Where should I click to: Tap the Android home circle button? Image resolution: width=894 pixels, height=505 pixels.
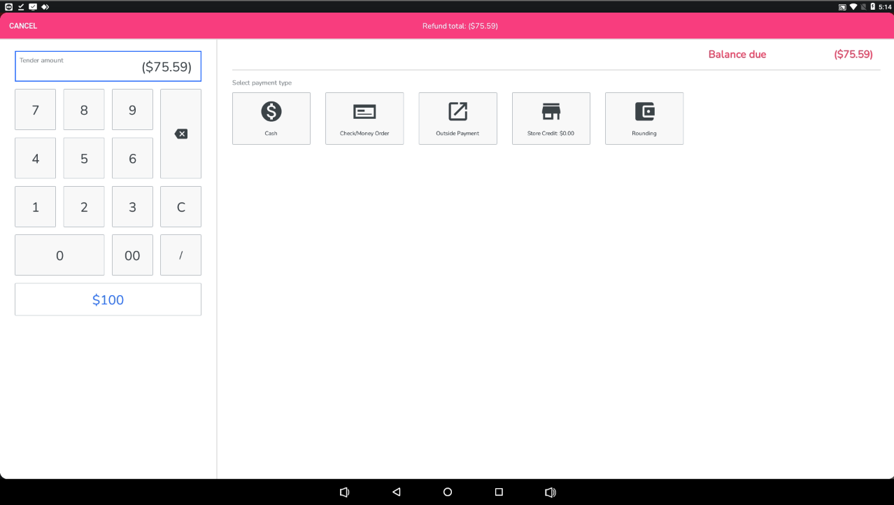tap(448, 492)
